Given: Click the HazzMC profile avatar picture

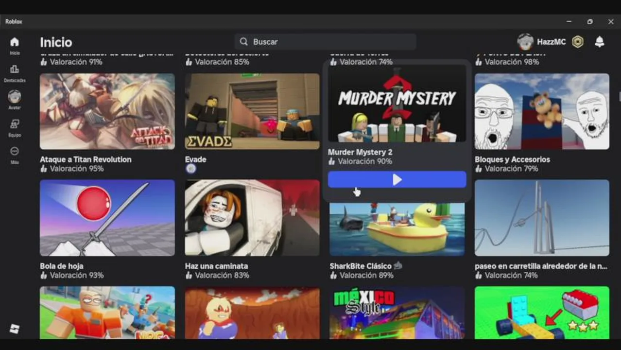Looking at the screenshot, I should tap(525, 42).
